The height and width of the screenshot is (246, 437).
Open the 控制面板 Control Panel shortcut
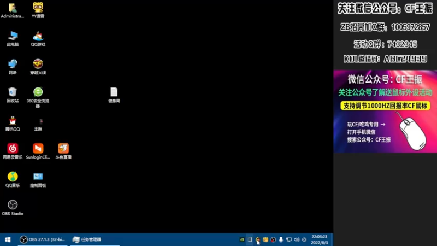point(38,180)
